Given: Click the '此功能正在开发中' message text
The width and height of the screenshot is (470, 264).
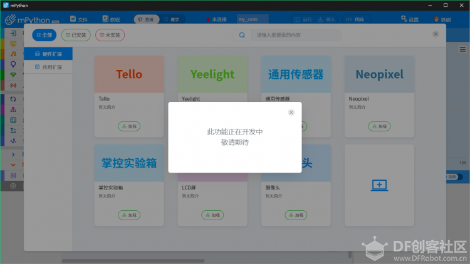Looking at the screenshot, I should [x=235, y=132].
